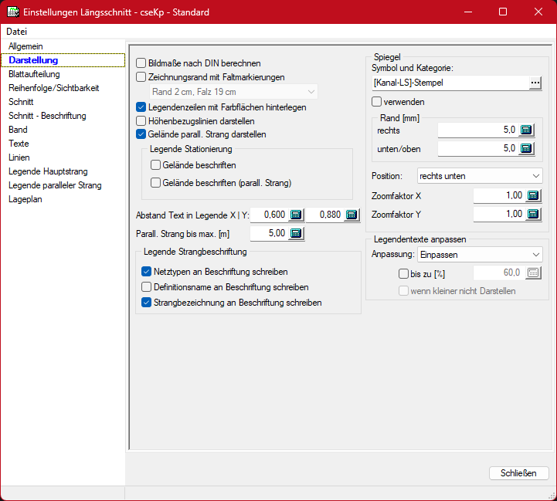Enable Höhenbezugslinien darstellen option
Image resolution: width=557 pixels, height=501 pixels.
pos(141,121)
